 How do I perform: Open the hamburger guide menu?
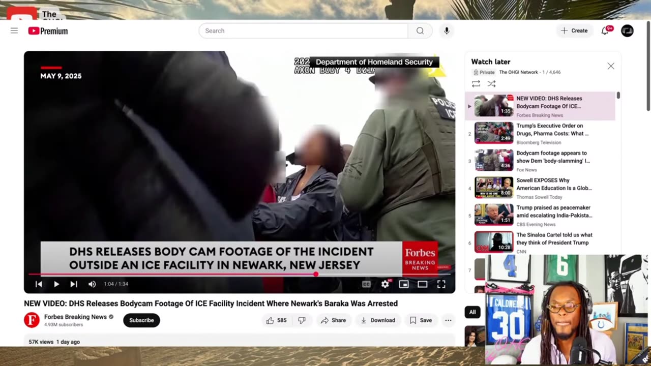coord(14,30)
